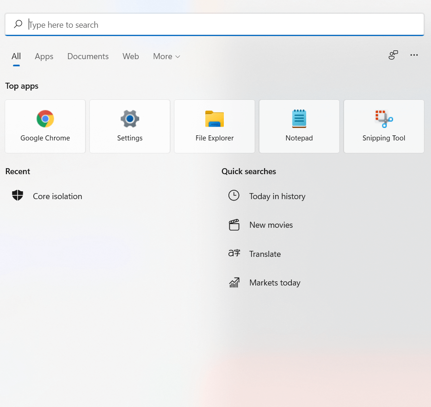
Task: Open Snipping Tool from Top apps
Action: 383,126
